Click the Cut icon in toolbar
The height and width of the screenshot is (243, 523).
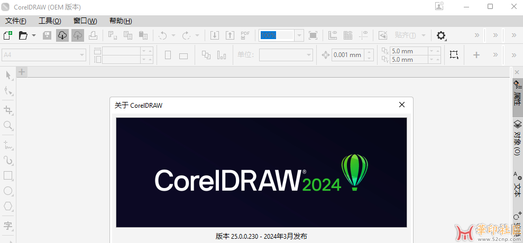[x=113, y=35]
